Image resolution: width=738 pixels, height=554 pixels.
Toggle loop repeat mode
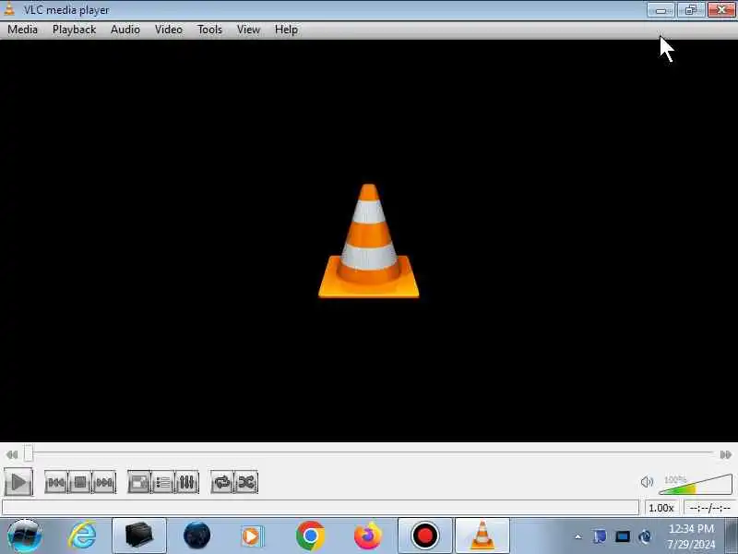click(x=221, y=482)
